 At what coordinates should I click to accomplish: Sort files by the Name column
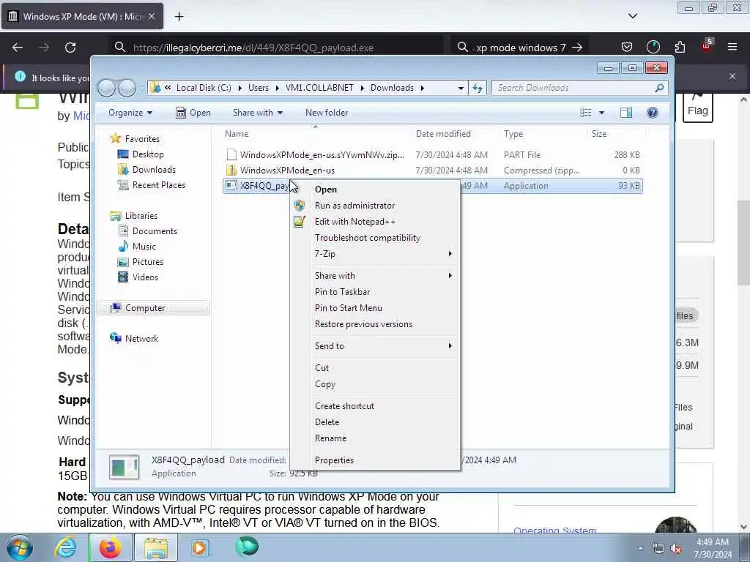(x=316, y=134)
